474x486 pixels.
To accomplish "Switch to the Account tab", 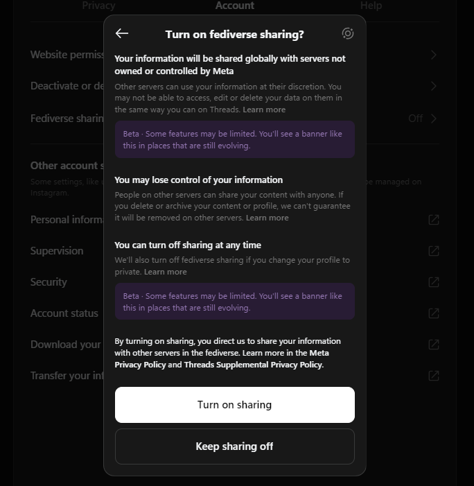I will coord(235,6).
